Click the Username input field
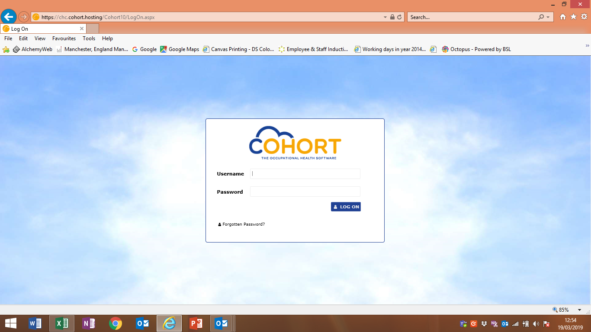 coord(305,174)
